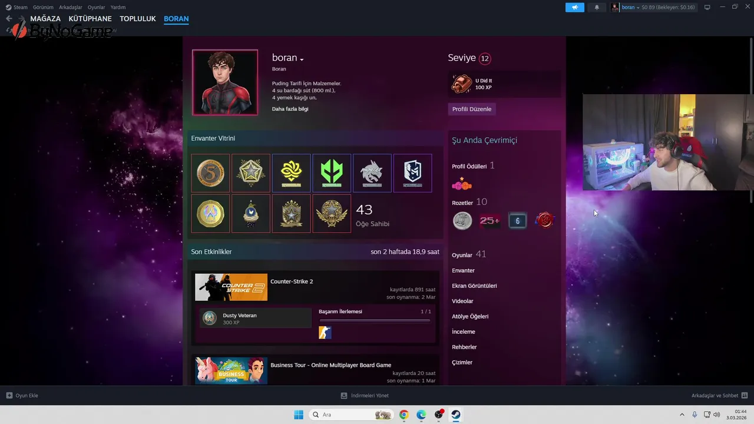Open İndirmeleri Yönet downloads manager
754x424 pixels.
click(365, 396)
